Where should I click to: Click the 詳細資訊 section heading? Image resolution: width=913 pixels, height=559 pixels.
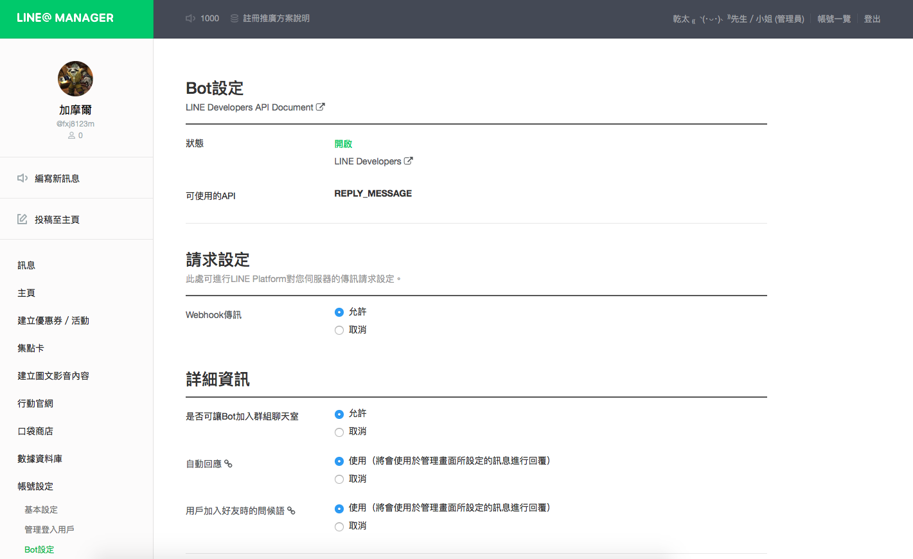(218, 379)
